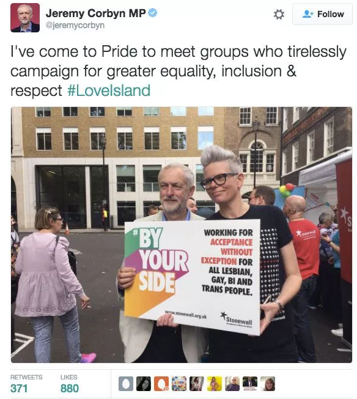Open the orange egg avatar liker

(x=161, y=384)
